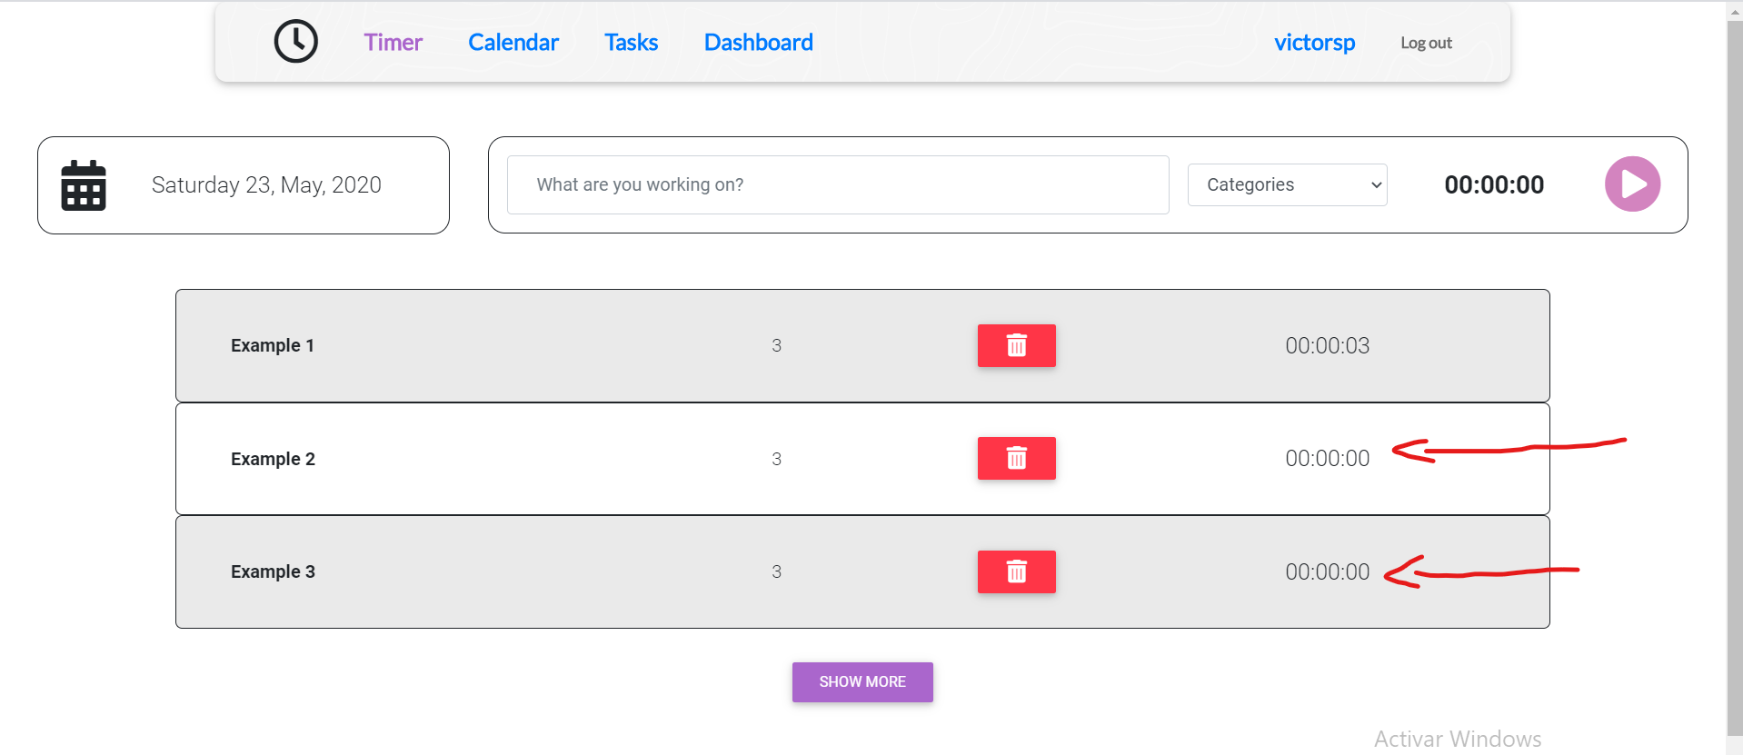Select the date Saturday 23, May, 2020
This screenshot has height=755, width=1743.
point(266,185)
